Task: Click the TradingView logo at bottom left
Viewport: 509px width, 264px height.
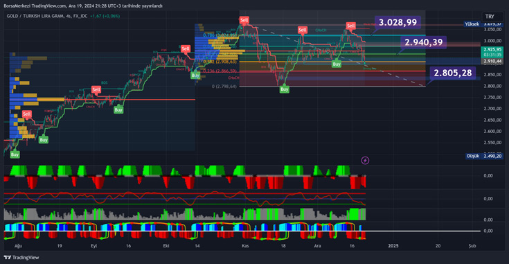Action: [21, 258]
